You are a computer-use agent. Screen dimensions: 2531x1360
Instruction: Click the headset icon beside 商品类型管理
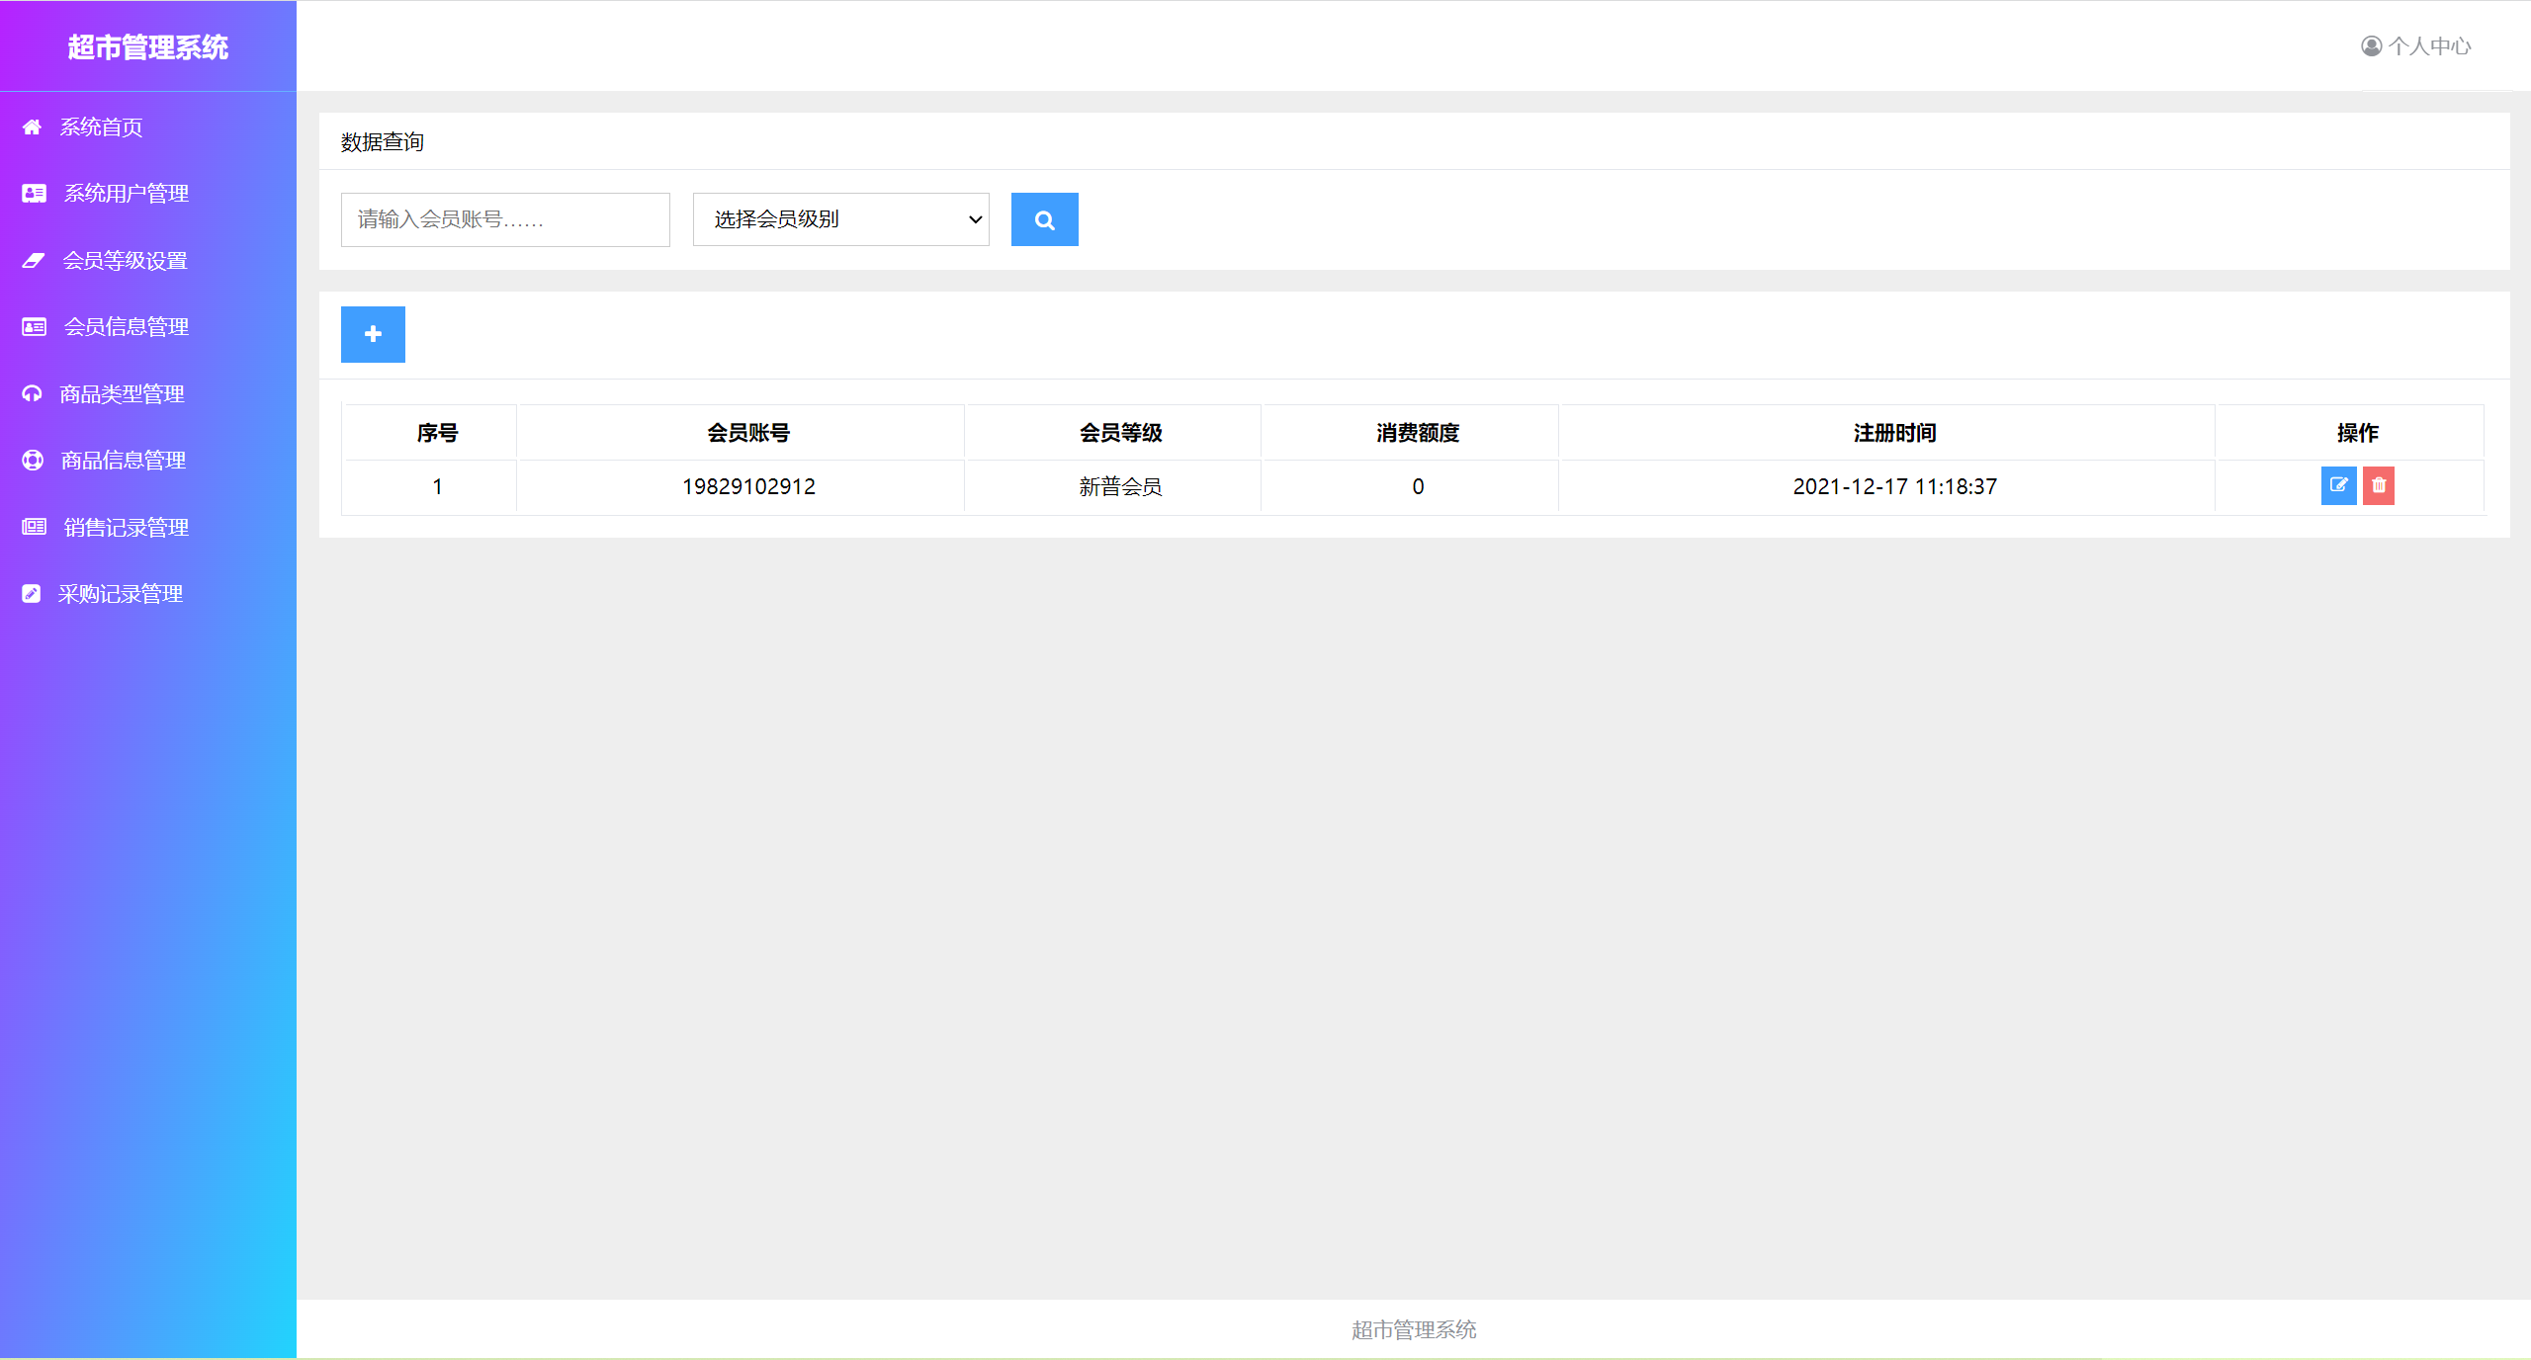pos(32,394)
